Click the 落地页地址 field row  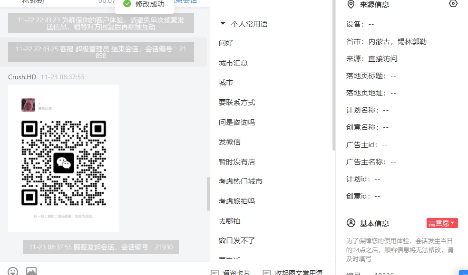371,93
